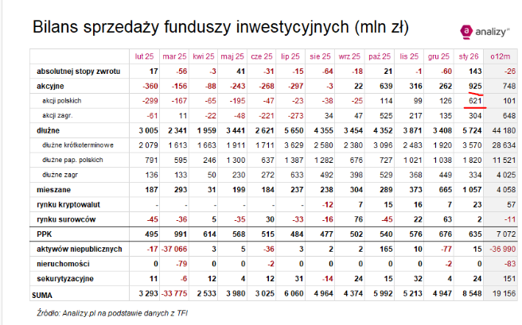Select the 'wrz 25' column header

(x=349, y=56)
